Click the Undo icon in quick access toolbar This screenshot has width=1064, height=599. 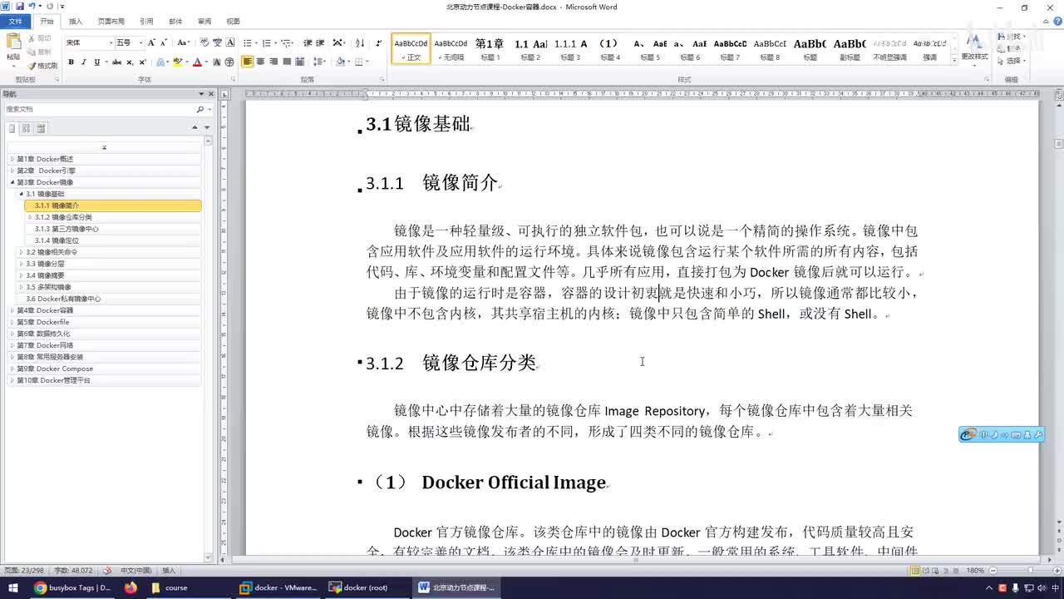point(31,6)
